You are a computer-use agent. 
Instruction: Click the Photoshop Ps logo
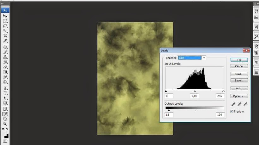pos(5,10)
